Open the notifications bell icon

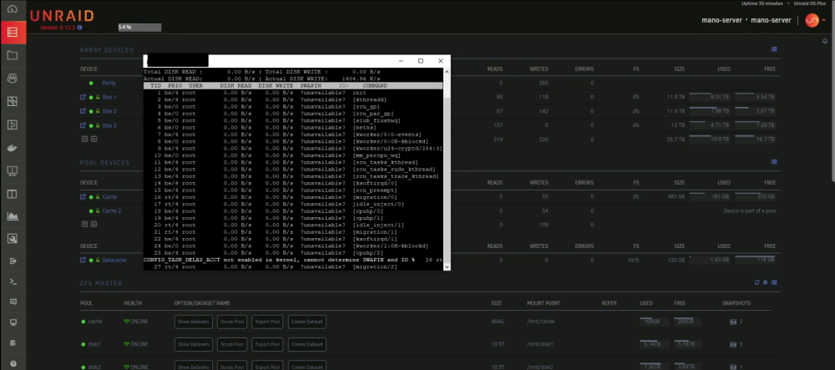[825, 42]
